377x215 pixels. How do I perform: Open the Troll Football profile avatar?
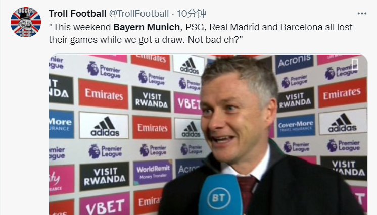[x=26, y=22]
